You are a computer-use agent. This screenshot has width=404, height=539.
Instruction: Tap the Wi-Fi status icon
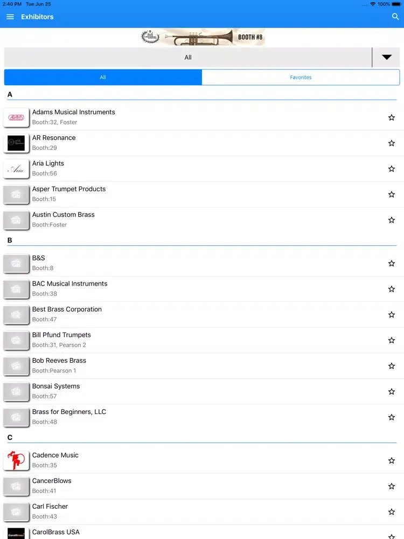(x=372, y=4)
